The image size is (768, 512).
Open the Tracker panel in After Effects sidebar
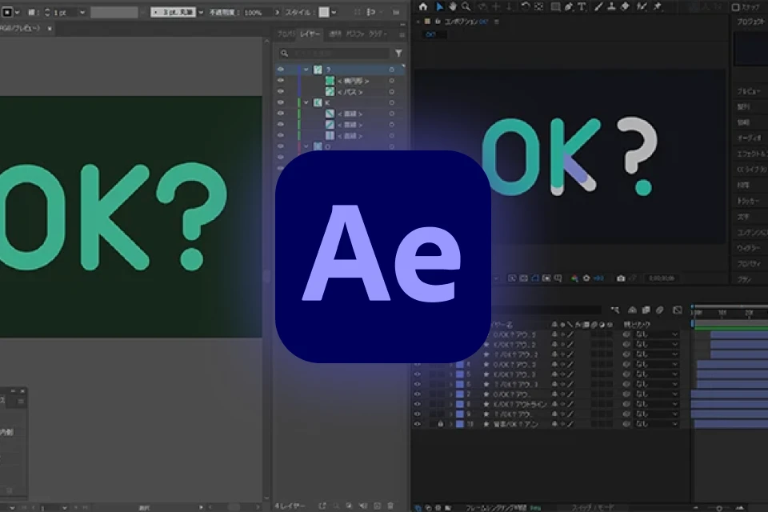point(749,201)
